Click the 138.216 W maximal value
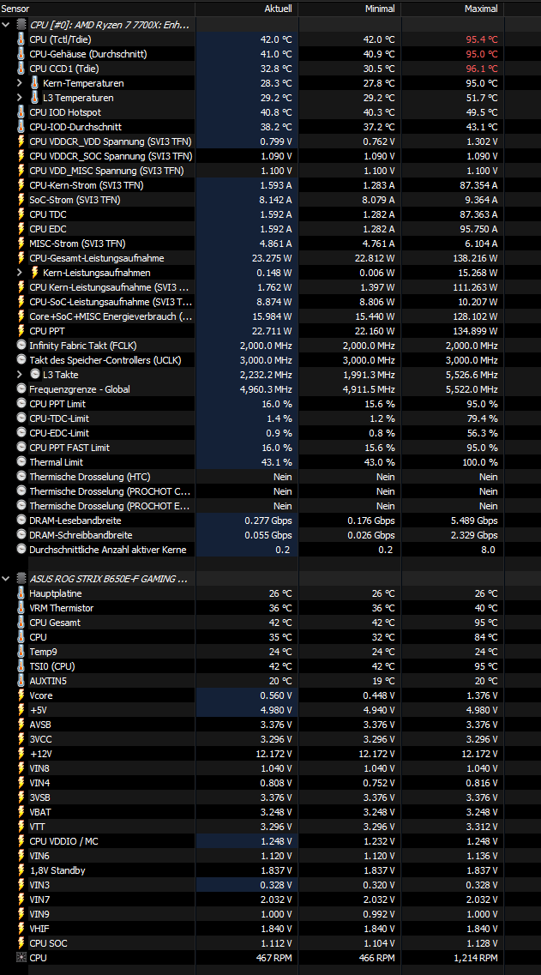The width and height of the screenshot is (541, 975). point(477,257)
